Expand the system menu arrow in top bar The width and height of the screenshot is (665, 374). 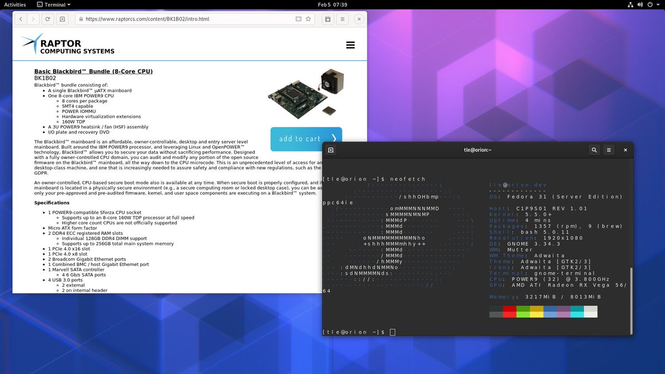click(657, 4)
